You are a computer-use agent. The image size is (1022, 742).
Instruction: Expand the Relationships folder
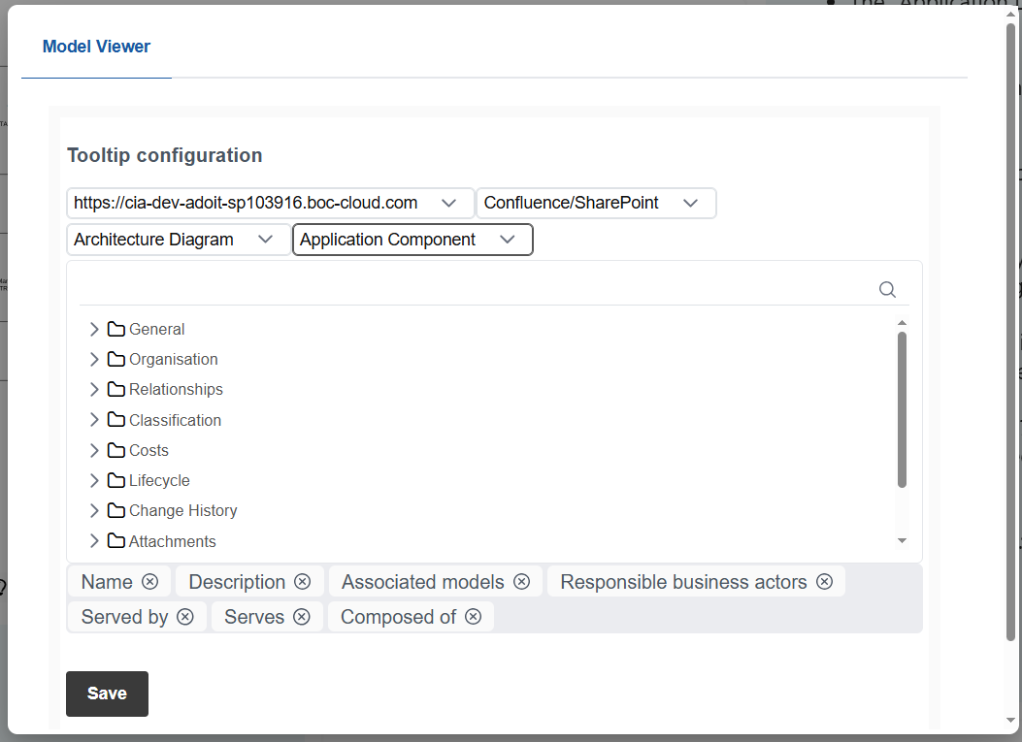94,390
